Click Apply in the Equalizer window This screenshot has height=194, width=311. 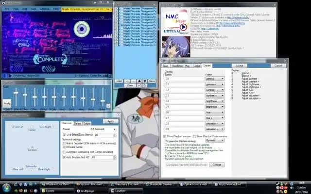[x=7, y=103]
